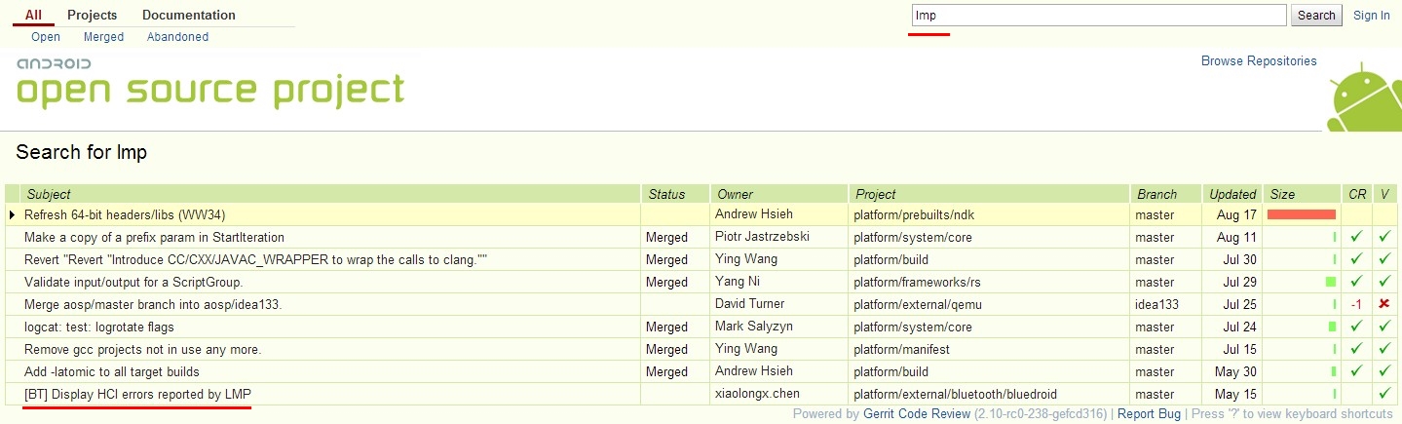Click the CR column header
Viewport: 1402px width, 424px height.
click(x=1357, y=194)
